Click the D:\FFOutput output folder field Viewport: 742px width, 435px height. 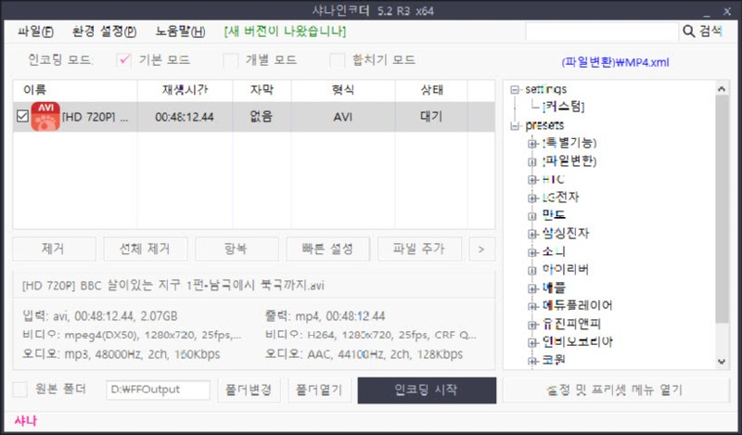[157, 390]
